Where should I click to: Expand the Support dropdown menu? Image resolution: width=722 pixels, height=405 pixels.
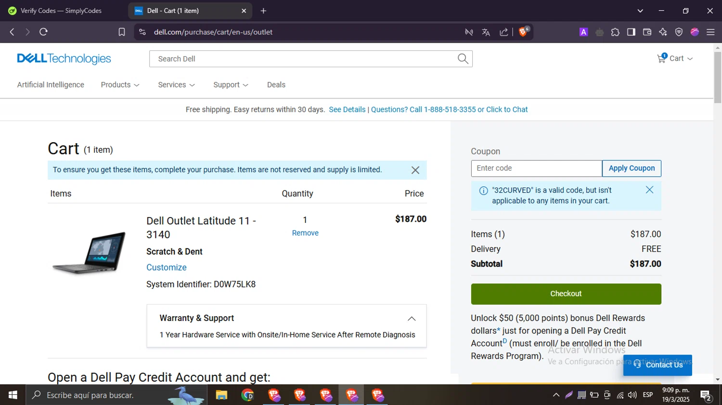231,85
